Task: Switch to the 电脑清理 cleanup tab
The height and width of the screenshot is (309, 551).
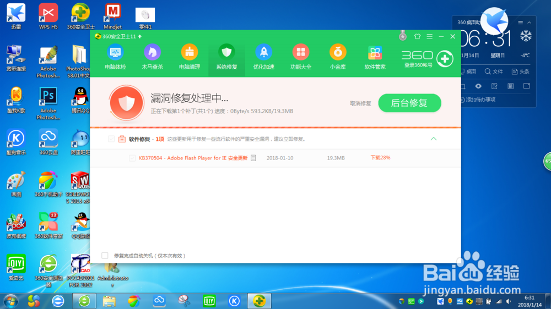Action: coord(190,57)
